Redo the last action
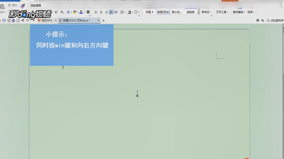Viewport: 284px width, 159px height. [x=28, y=21]
